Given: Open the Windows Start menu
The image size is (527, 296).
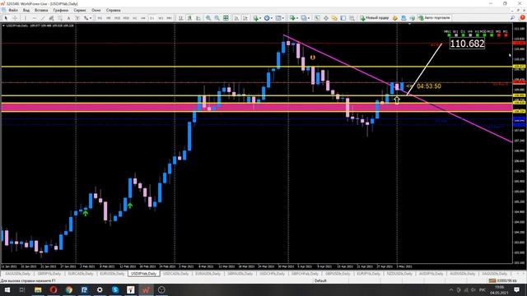Looking at the screenshot, I should [x=7, y=289].
